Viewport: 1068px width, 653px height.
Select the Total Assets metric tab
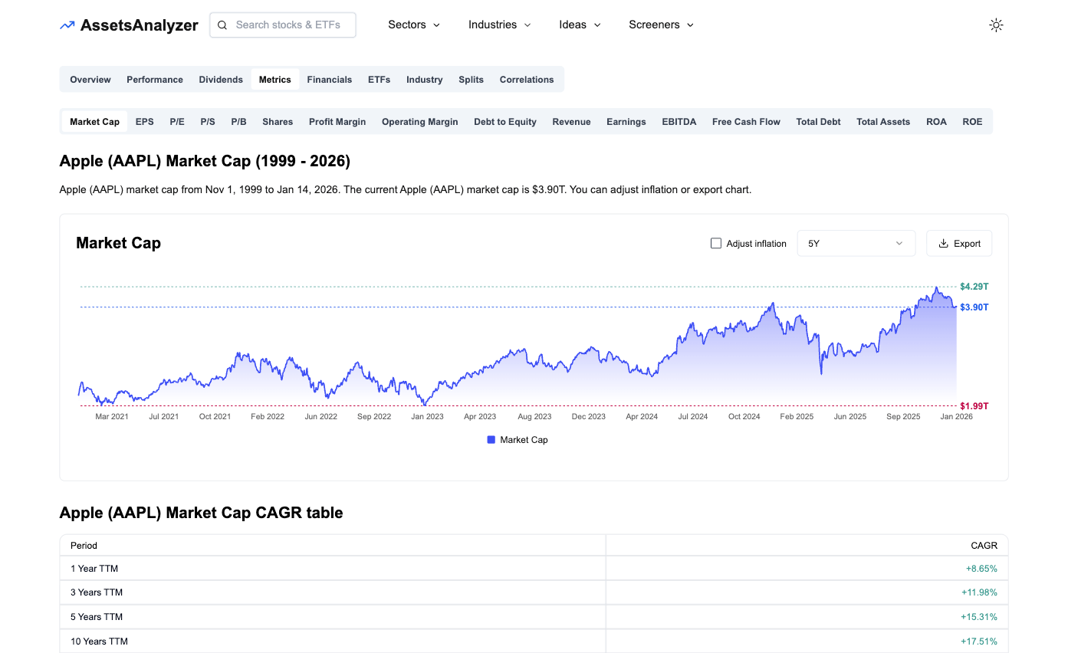tap(883, 122)
